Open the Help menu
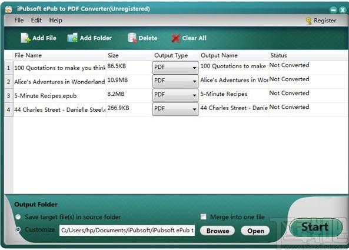 [x=56, y=20]
